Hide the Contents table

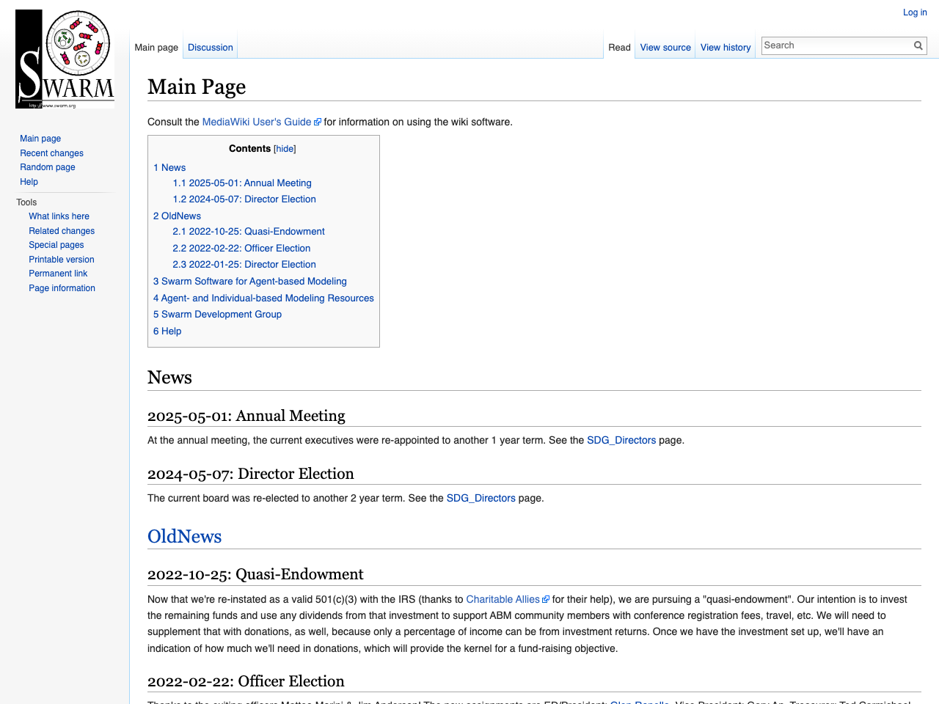tap(285, 149)
